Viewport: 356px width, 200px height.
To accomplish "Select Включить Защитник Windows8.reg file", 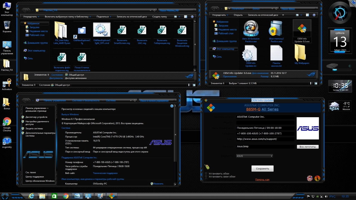I will [182, 31].
